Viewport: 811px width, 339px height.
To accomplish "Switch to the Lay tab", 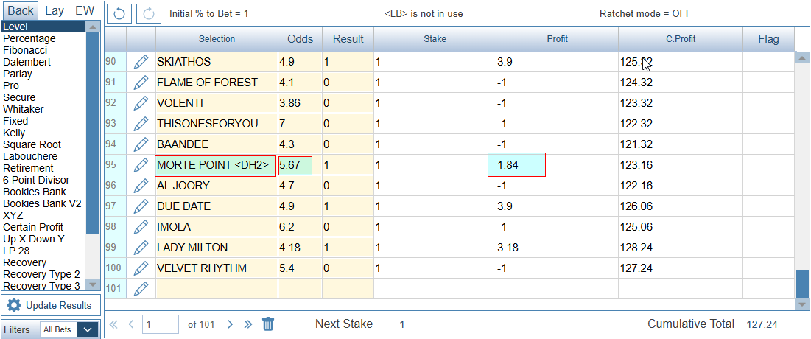I will [54, 10].
